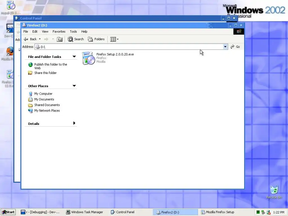Open My Computer from Other Places

[43, 94]
